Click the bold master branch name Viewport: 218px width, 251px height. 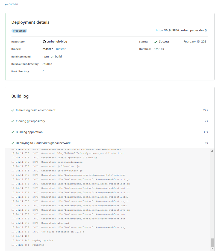(x=48, y=49)
